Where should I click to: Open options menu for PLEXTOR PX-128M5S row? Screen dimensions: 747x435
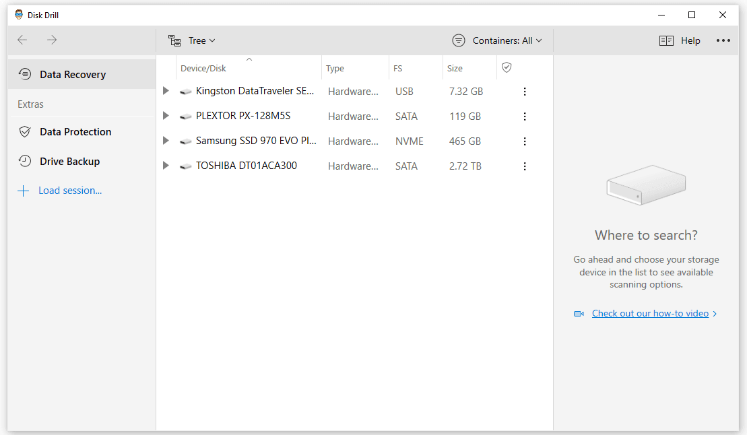(525, 116)
